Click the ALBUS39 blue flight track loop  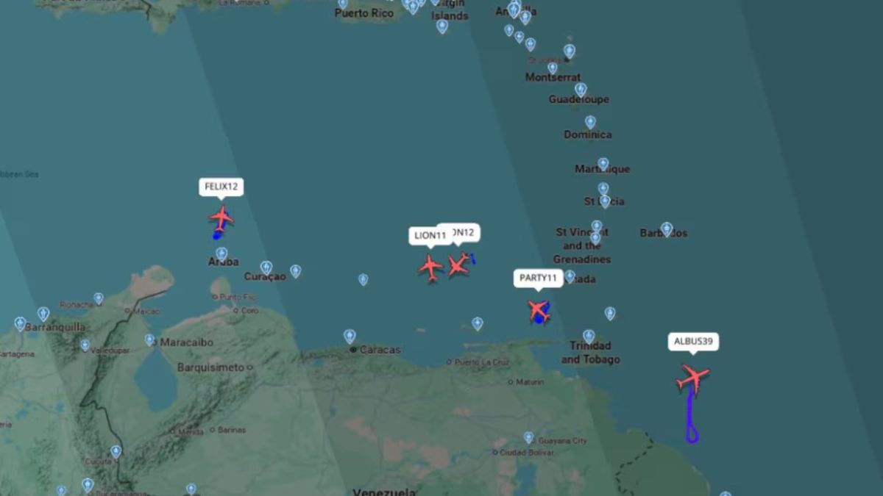pyautogui.click(x=692, y=434)
